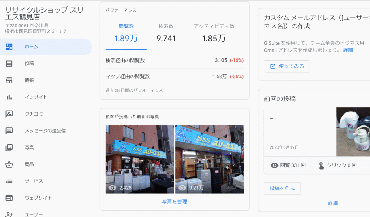This screenshot has height=217, width=370.
Task: Click the Website (ウェブサイト) layout icon
Action: tap(9, 198)
